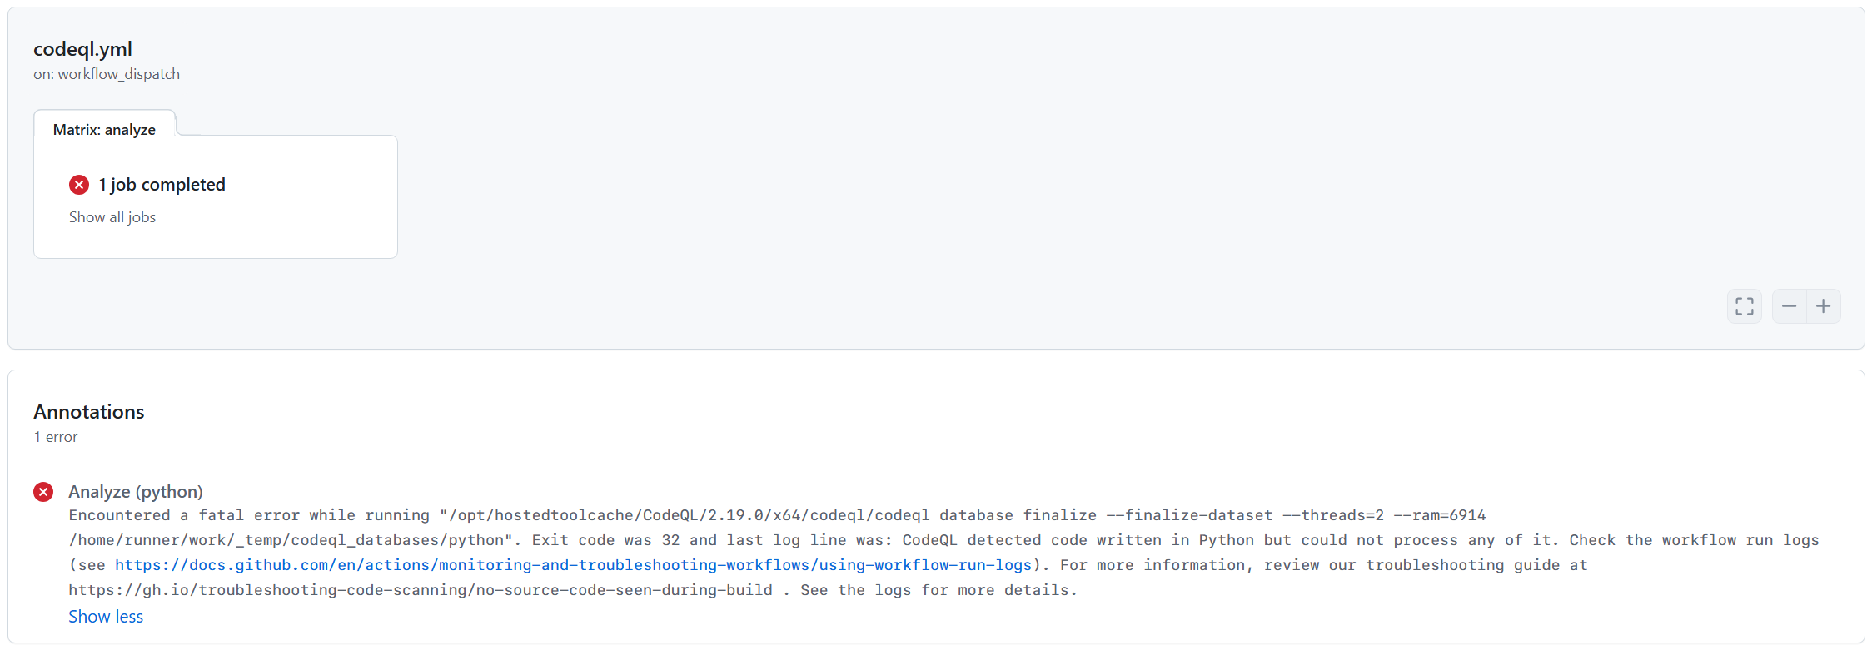Open the 'Analyze (python)' annotation entry
The height and width of the screenshot is (660, 1872).
pos(135,492)
